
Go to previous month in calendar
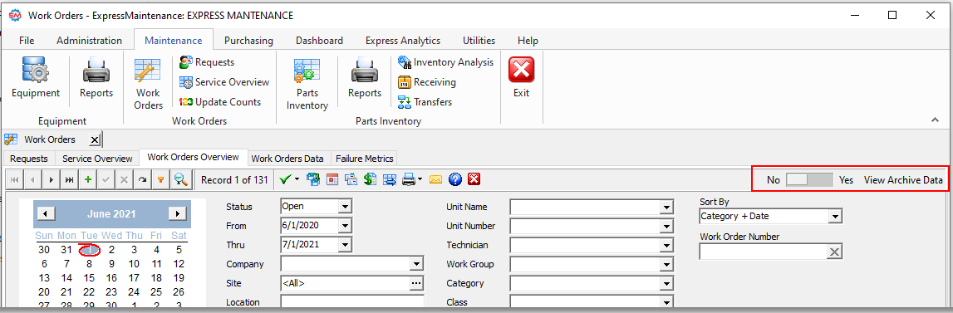[x=47, y=214]
